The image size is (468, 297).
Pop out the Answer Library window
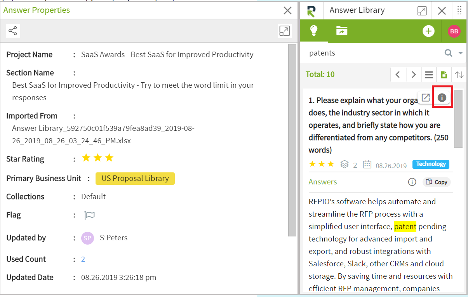(x=422, y=10)
